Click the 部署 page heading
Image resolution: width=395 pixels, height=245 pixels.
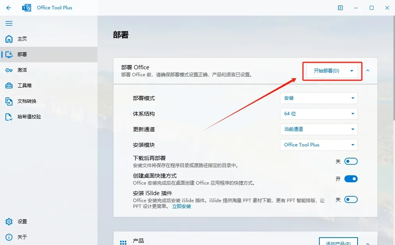click(x=121, y=35)
